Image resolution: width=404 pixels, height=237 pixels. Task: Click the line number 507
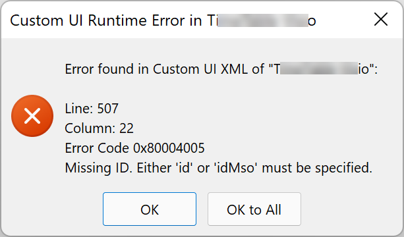pos(107,109)
